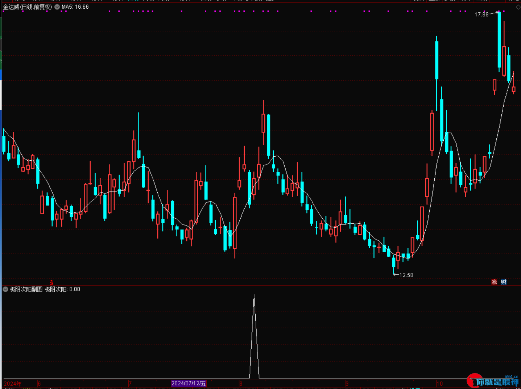Click month 10 on the time axis
The width and height of the screenshot is (521, 389).
click(439, 384)
